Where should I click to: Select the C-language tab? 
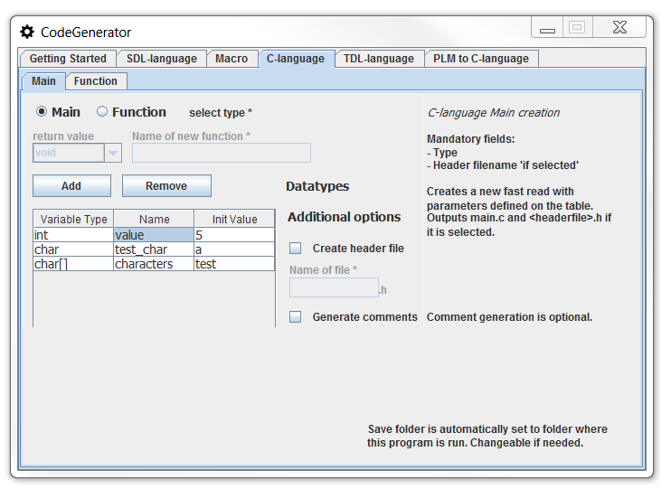pos(296,59)
